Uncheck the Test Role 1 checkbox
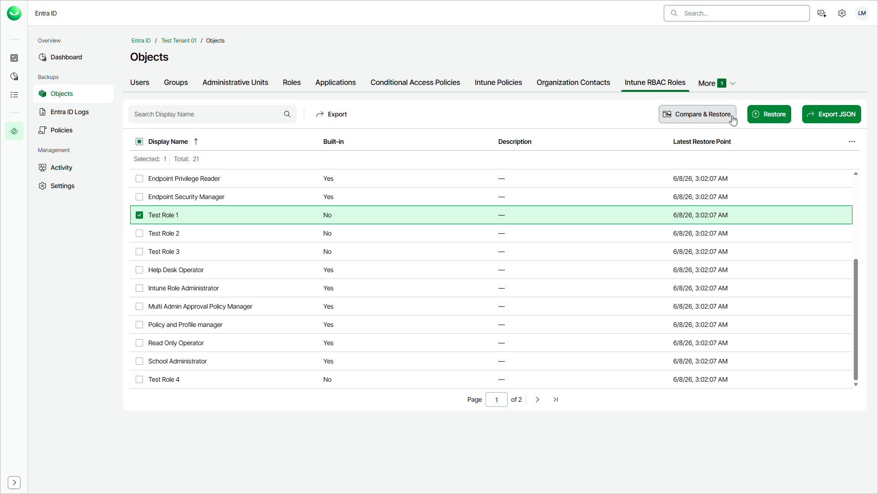Viewport: 878px width, 494px height. [139, 215]
